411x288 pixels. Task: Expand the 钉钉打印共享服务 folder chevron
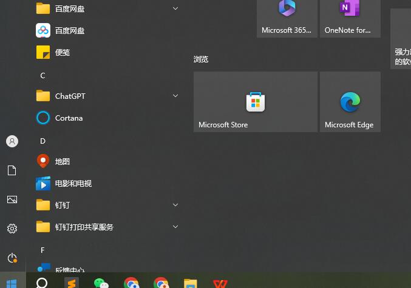[x=175, y=227]
